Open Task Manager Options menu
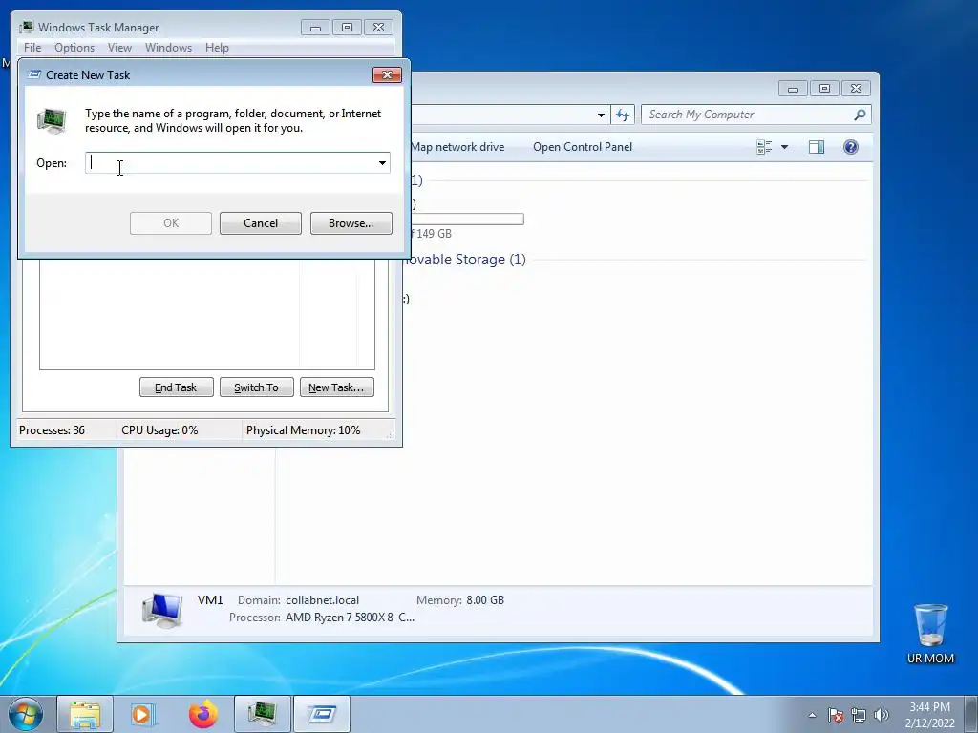978x733 pixels. [74, 48]
